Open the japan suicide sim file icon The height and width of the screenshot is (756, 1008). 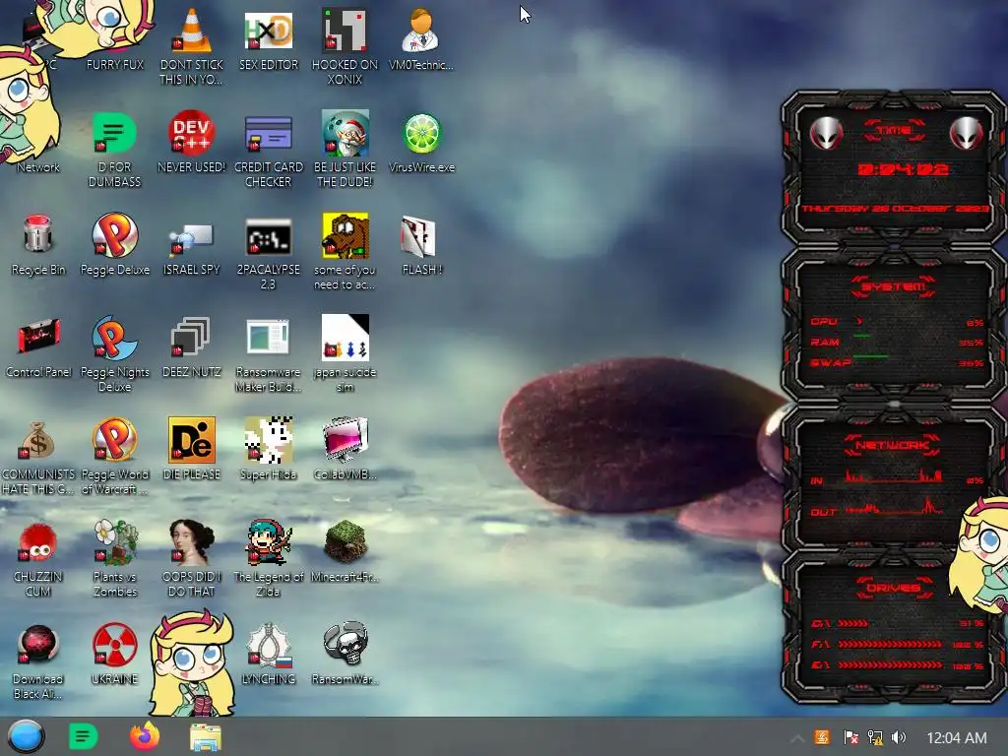pos(346,353)
